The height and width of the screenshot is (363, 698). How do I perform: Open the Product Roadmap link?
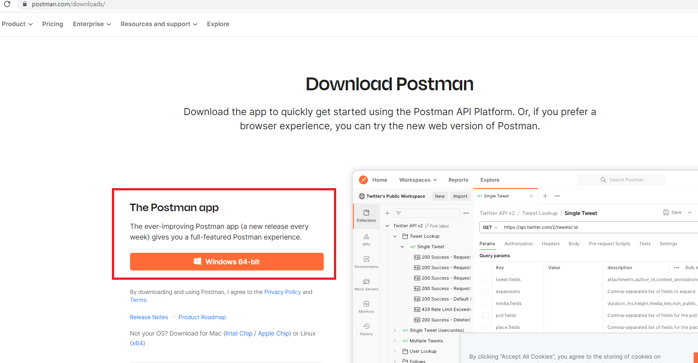pos(202,317)
